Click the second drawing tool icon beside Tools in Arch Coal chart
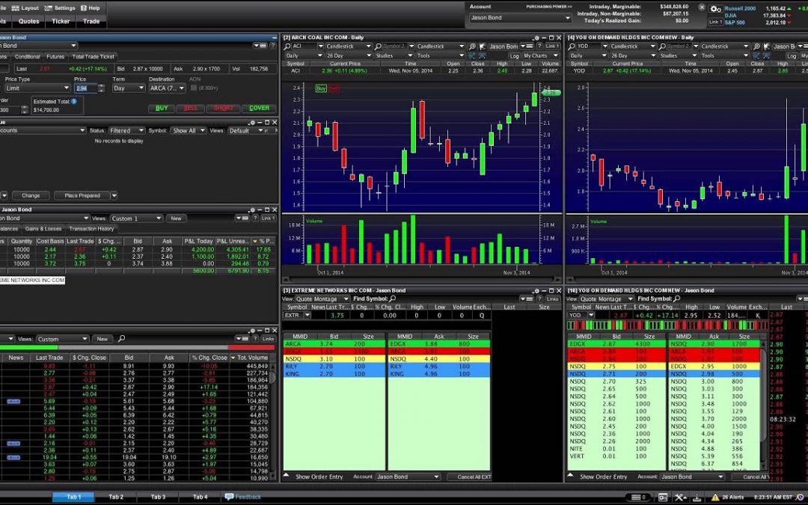 tap(482, 55)
